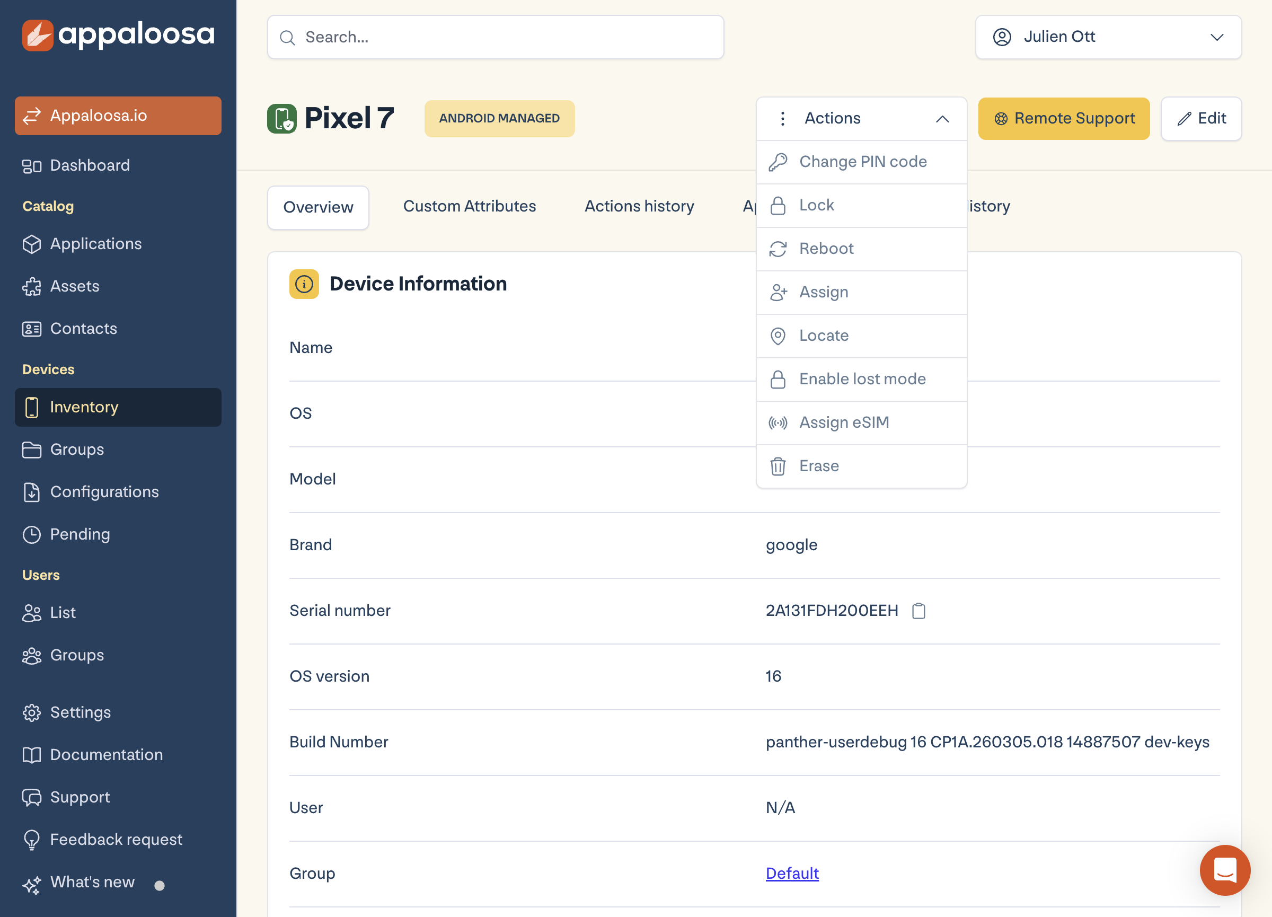Copy serial number with clipboard icon

(918, 611)
